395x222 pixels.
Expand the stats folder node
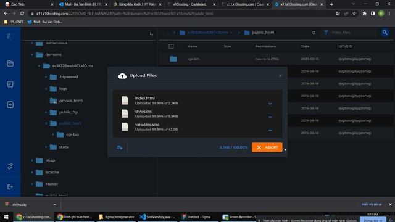coord(46,147)
